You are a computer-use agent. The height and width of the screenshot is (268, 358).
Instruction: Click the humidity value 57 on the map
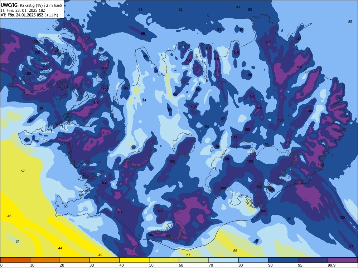(188, 255)
